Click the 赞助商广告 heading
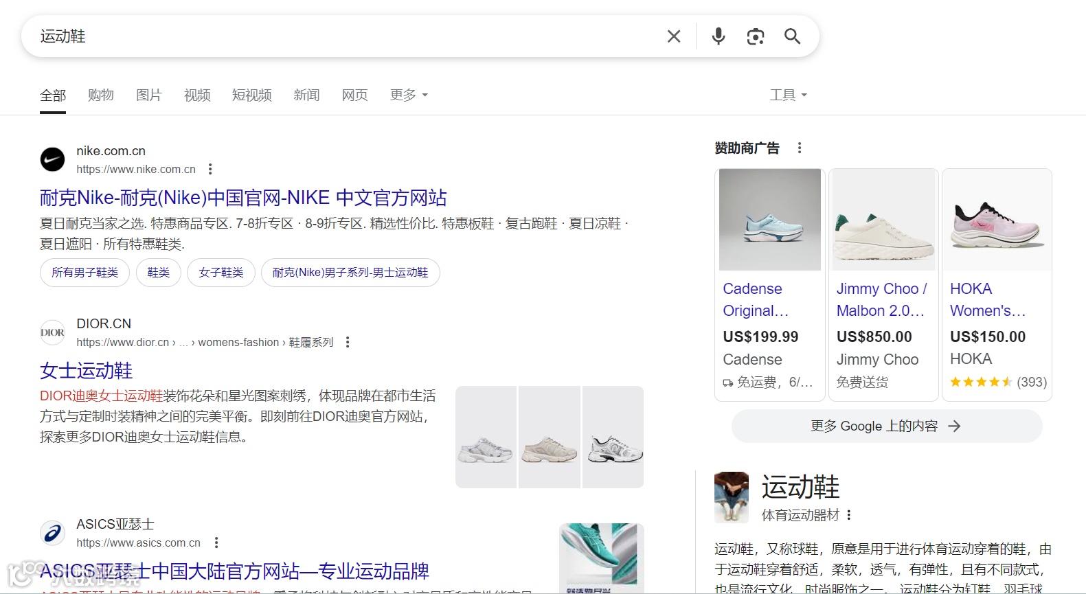The image size is (1086, 594). point(747,148)
